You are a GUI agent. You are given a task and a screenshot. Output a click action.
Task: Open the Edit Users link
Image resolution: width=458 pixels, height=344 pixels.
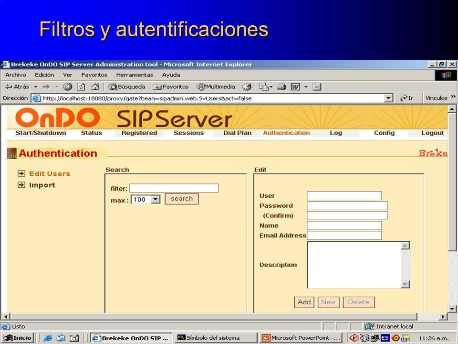50,174
